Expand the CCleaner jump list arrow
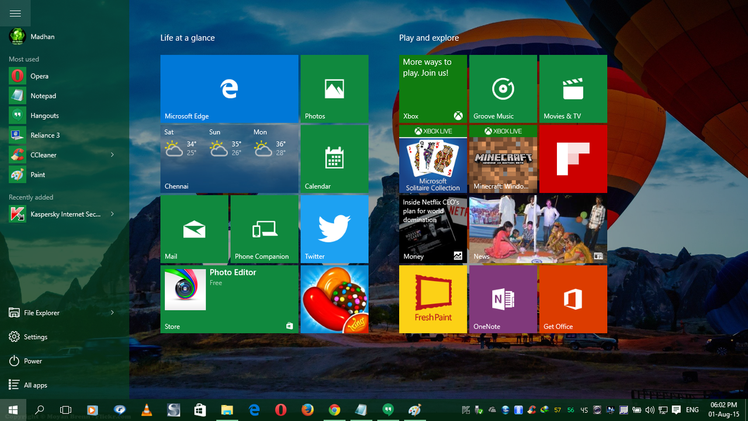The width and height of the screenshot is (748, 421). 112,155
